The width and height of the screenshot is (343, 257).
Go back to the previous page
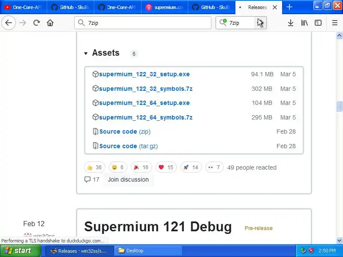click(x=9, y=23)
